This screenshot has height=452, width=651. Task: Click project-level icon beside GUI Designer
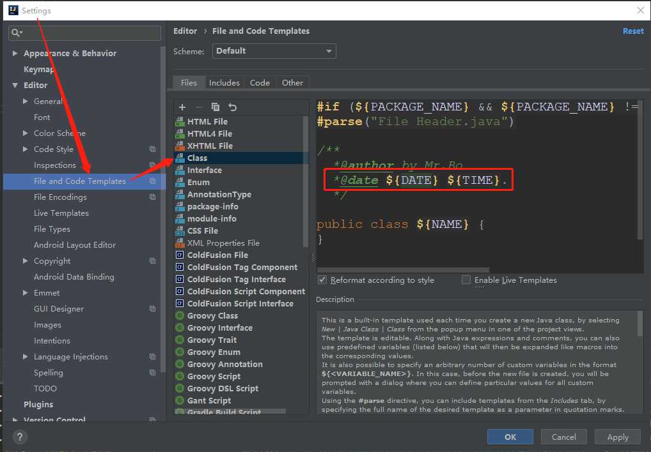[152, 308]
